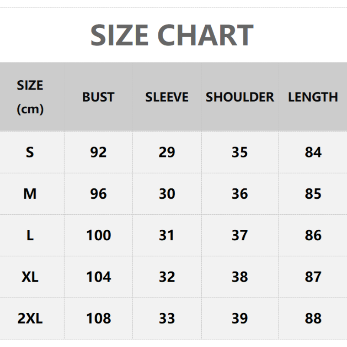
Task: Select the SHOULDER column header
Action: (240, 97)
